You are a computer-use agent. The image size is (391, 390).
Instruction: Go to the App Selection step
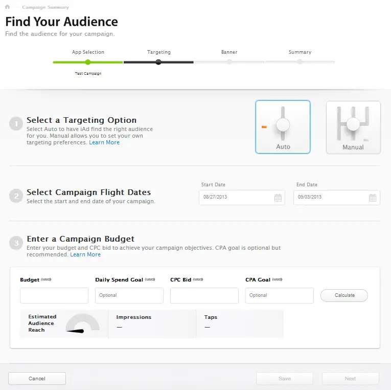point(88,62)
